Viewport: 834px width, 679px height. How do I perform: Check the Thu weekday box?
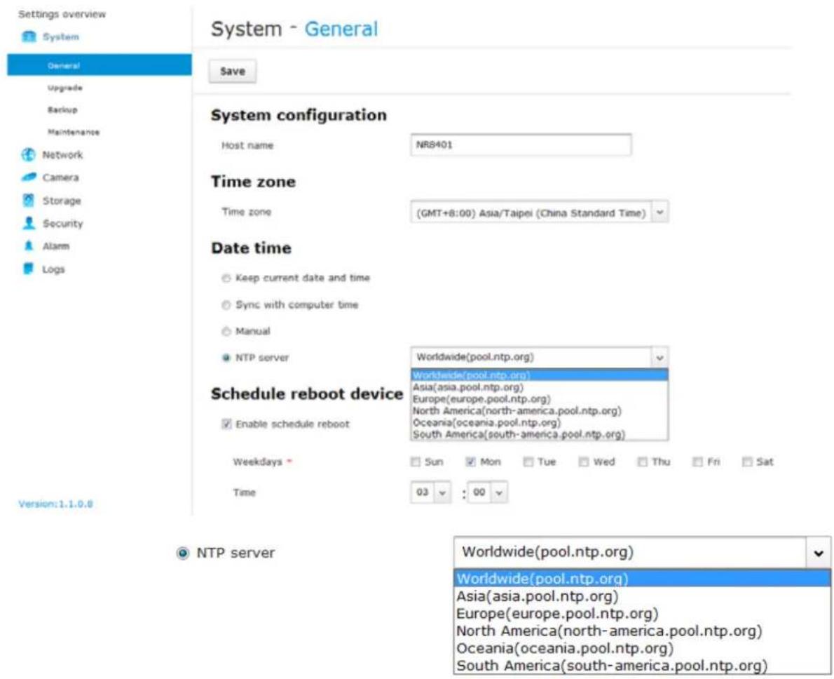(x=643, y=462)
